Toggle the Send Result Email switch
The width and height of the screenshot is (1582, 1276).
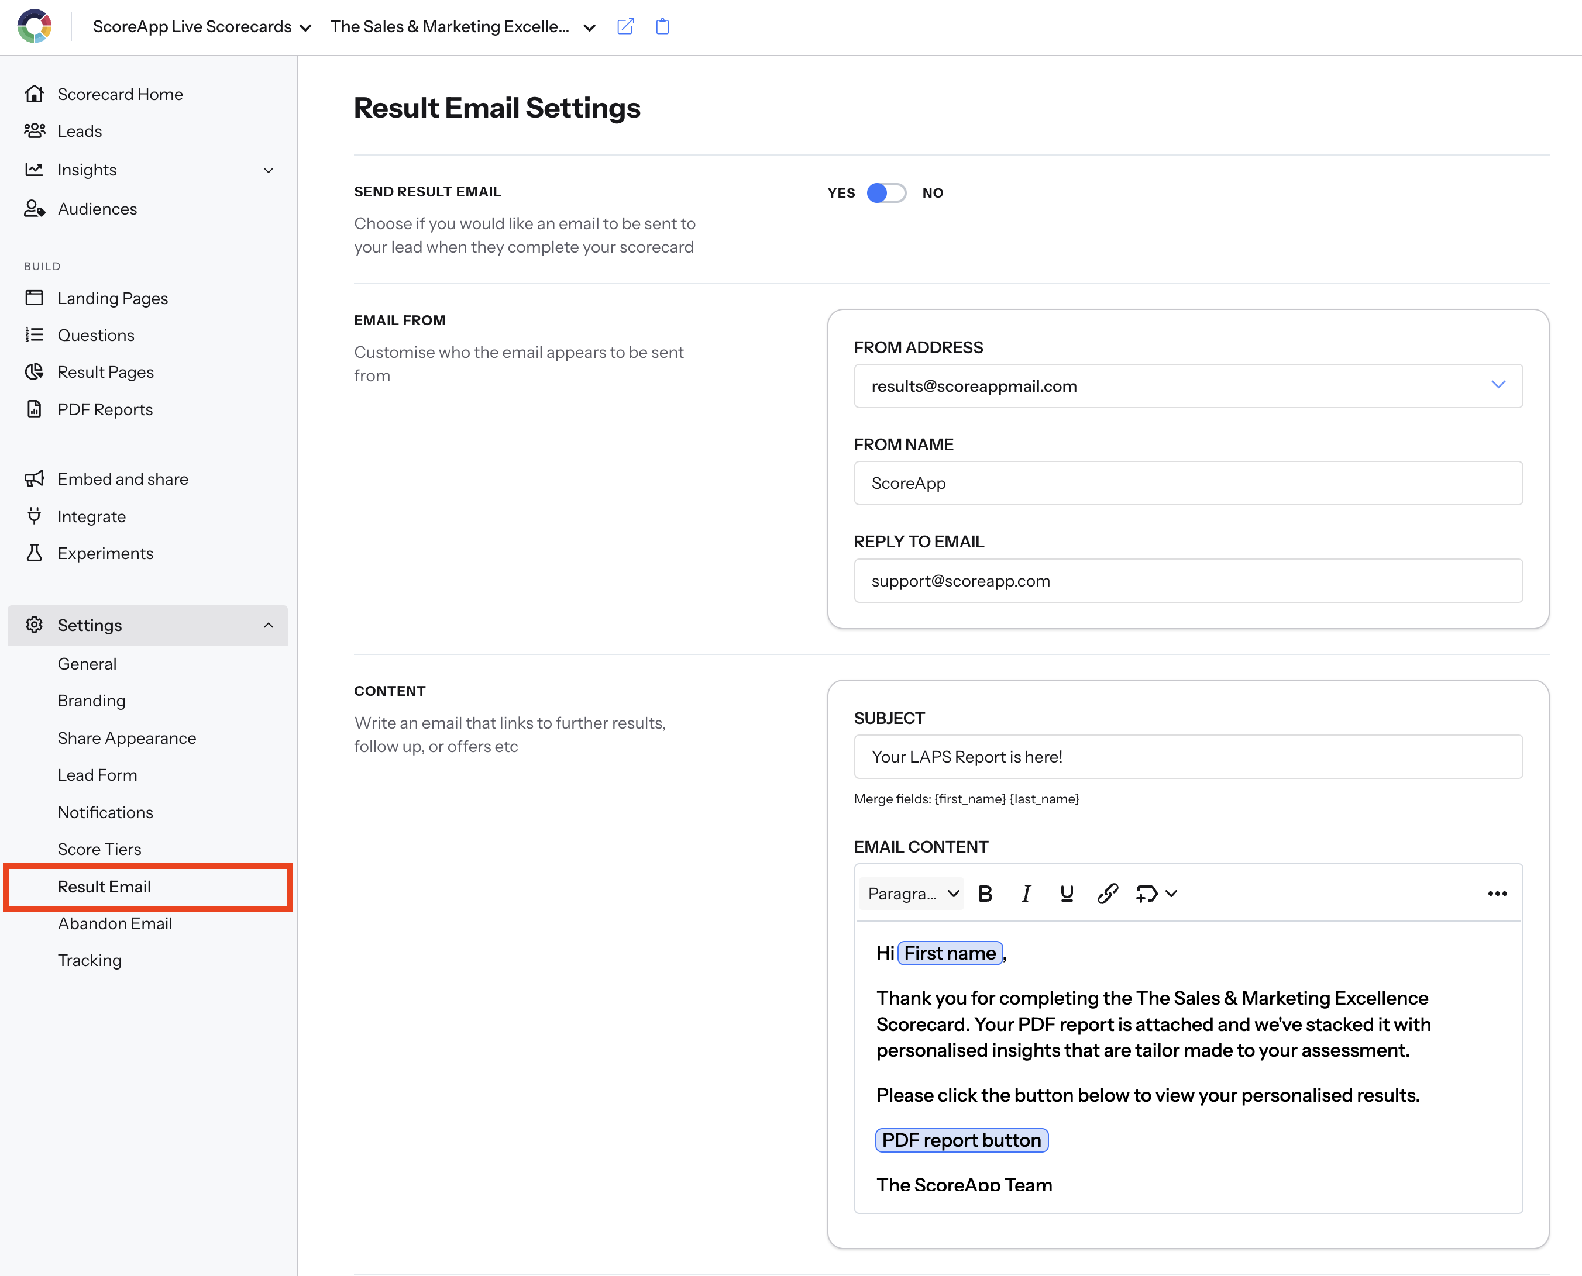(886, 192)
